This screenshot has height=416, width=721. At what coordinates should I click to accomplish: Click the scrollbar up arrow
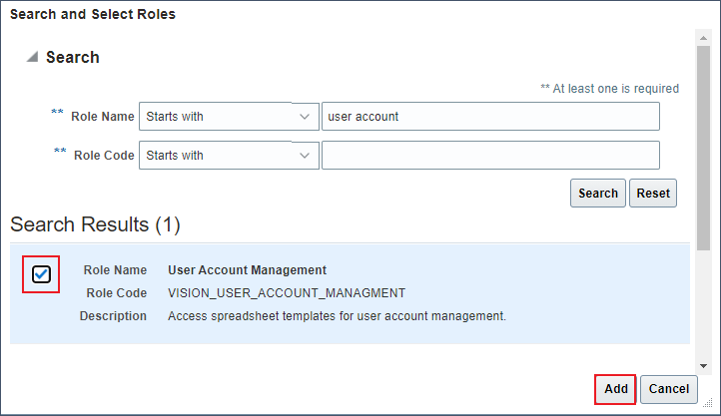tap(703, 36)
